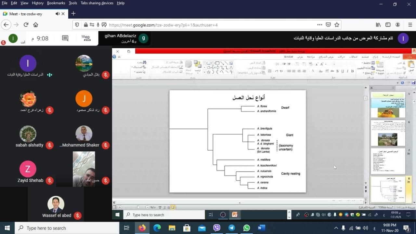Open the Firefox hamburger application menu
Screen dimensions: 416x234
coord(410,25)
